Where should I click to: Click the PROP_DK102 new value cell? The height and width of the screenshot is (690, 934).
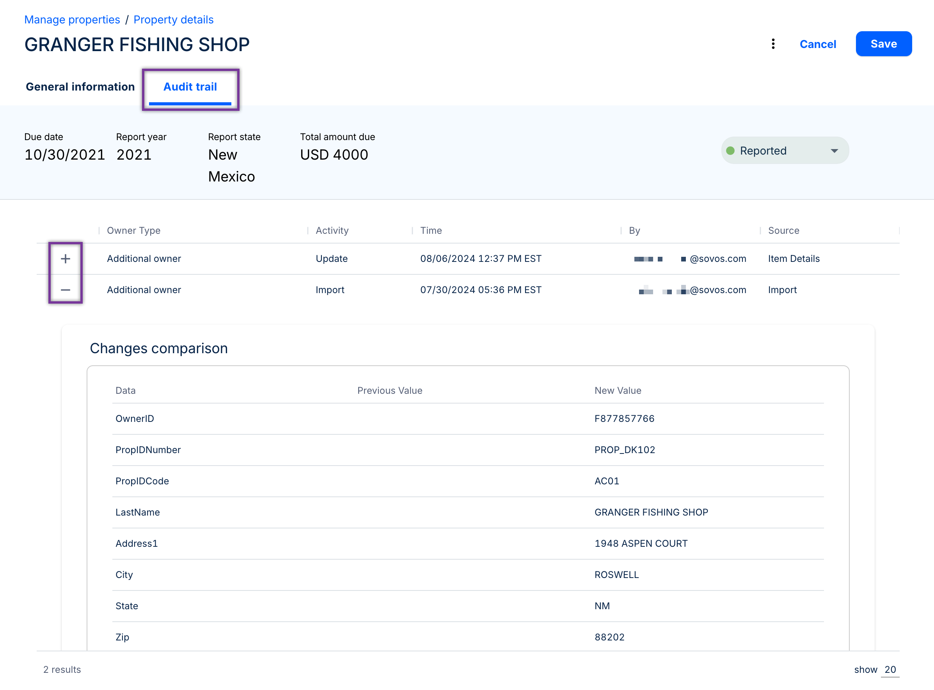click(625, 450)
